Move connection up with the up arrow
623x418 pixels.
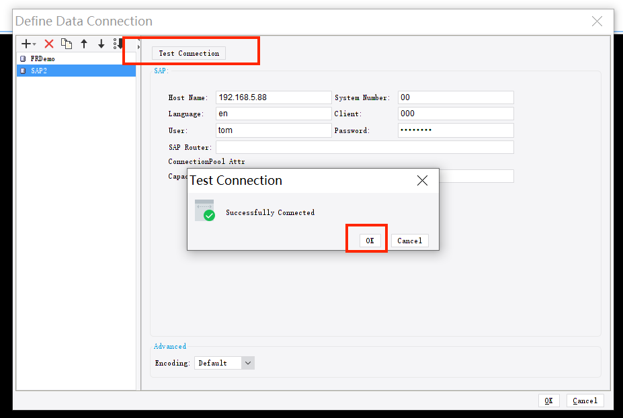click(84, 44)
